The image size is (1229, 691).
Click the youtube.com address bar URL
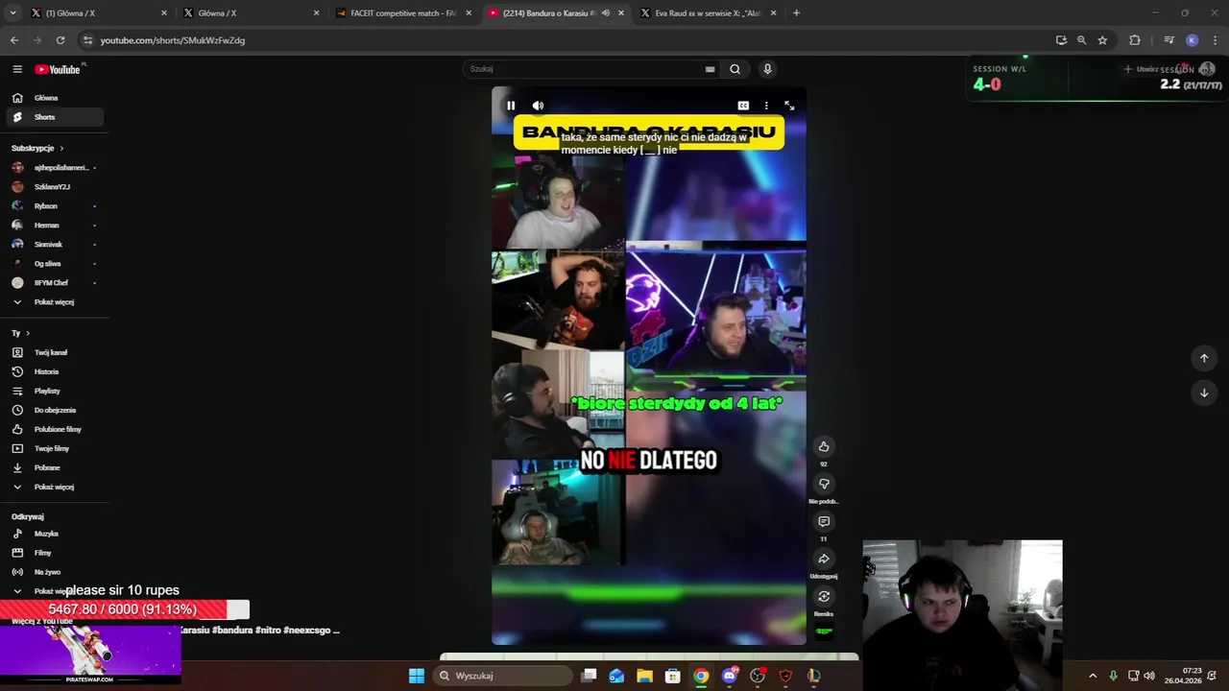(x=173, y=40)
